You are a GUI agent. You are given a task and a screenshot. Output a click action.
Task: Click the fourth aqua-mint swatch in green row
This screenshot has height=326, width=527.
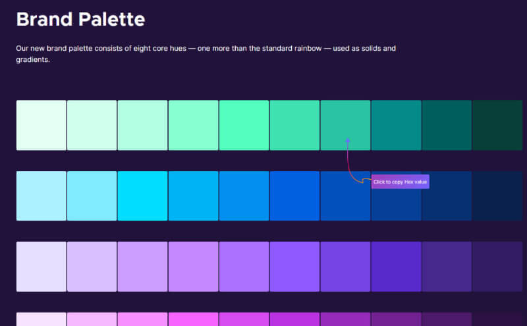click(193, 125)
